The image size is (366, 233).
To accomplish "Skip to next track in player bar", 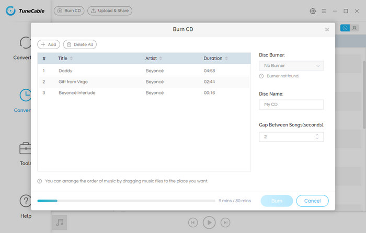I will pos(225,223).
